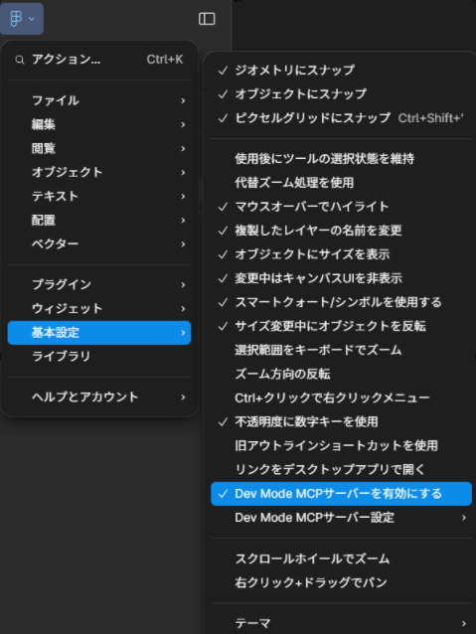Image resolution: width=476 pixels, height=634 pixels.
Task: Open the 編集 submenu
Action: [x=99, y=124]
